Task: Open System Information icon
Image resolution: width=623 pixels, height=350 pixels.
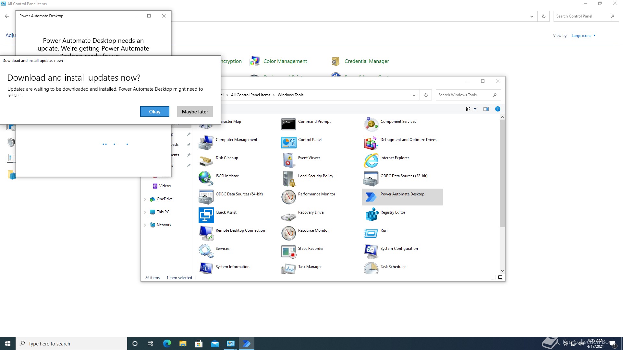Action: pos(206,268)
